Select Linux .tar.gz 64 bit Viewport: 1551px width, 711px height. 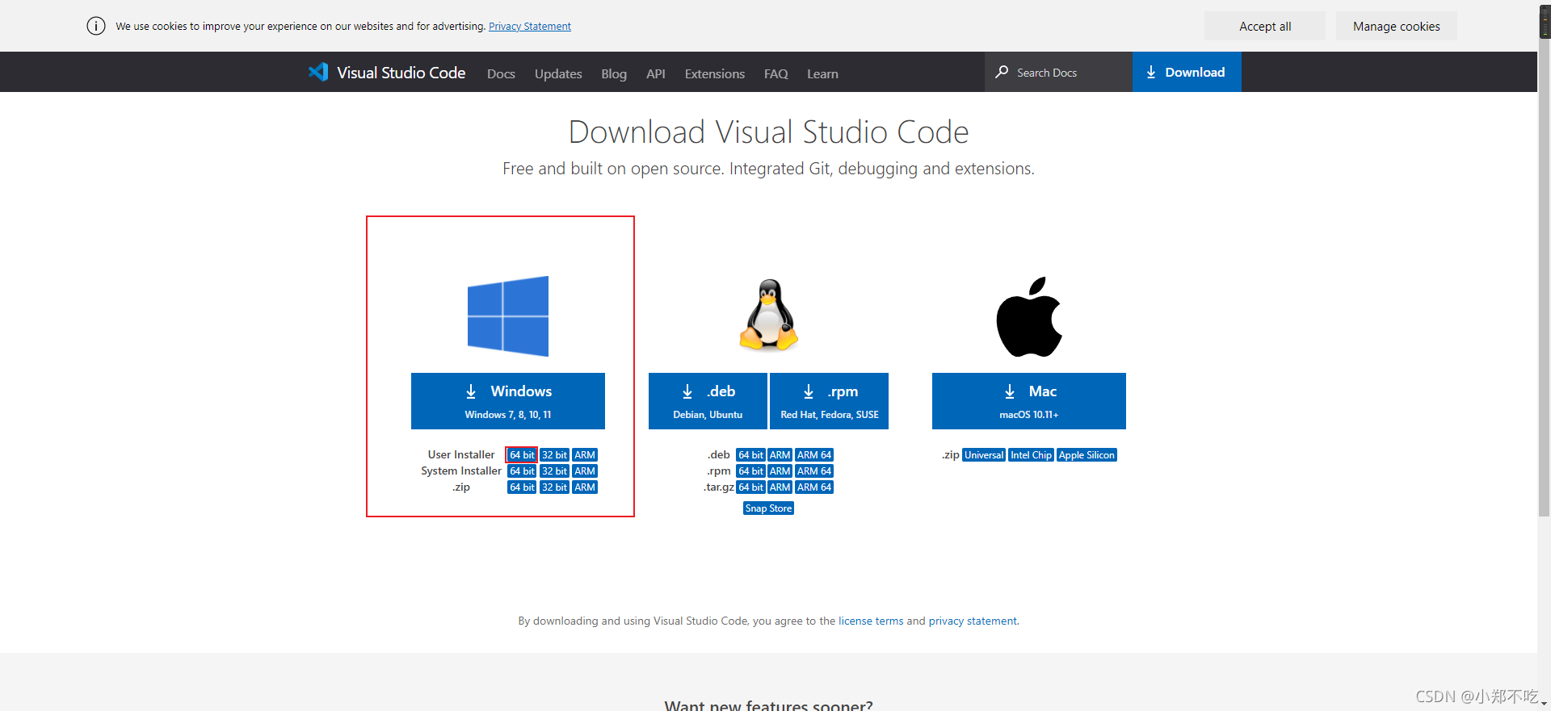(750, 487)
